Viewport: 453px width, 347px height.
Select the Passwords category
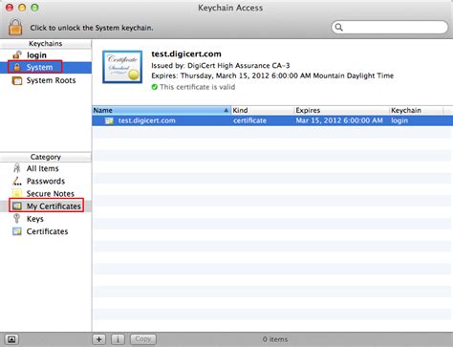click(x=46, y=181)
